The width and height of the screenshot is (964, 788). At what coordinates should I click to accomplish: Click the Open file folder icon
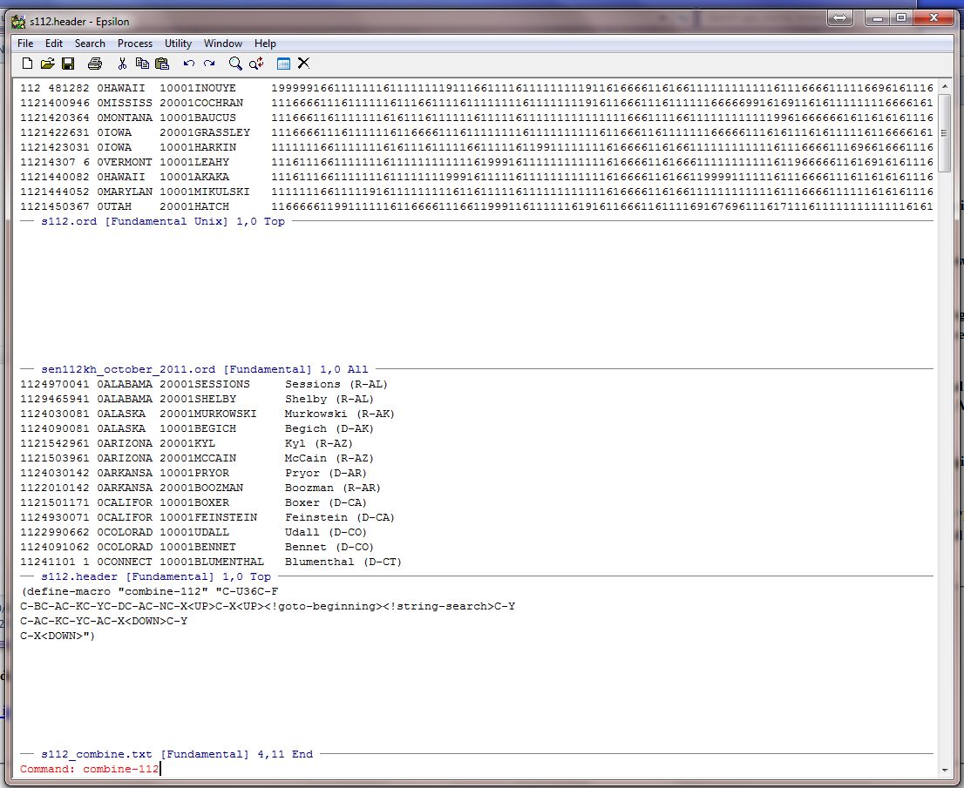47,64
